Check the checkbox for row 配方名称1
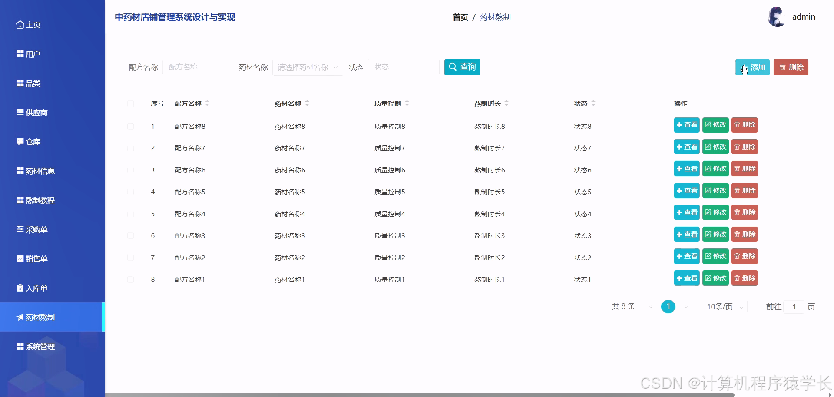Image resolution: width=834 pixels, height=397 pixels. [131, 279]
